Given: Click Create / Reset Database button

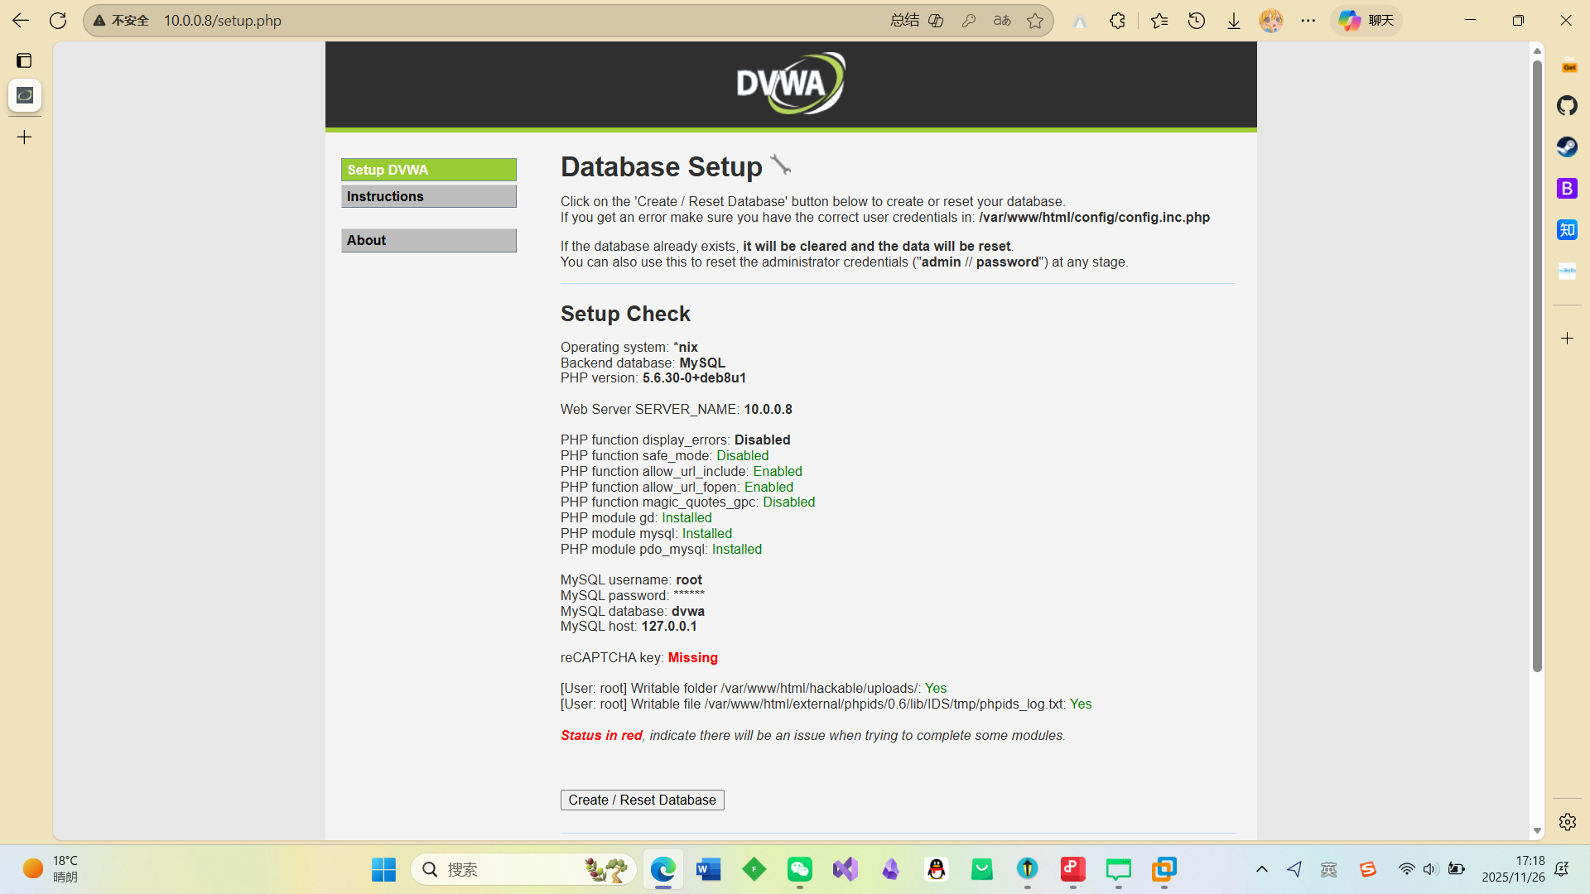Looking at the screenshot, I should [642, 800].
